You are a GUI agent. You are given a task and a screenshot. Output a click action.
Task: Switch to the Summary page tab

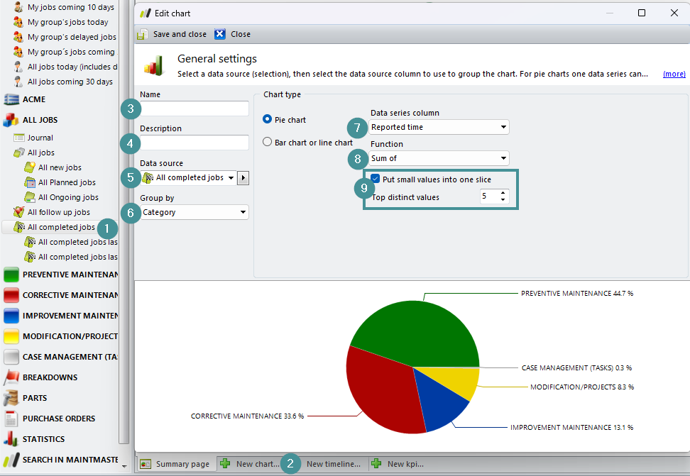(175, 464)
